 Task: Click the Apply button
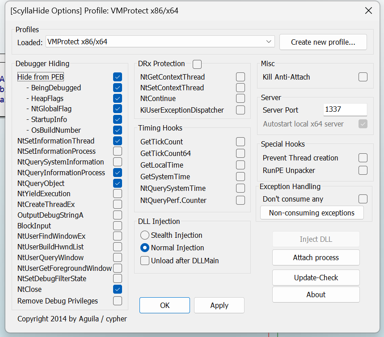[x=219, y=305]
